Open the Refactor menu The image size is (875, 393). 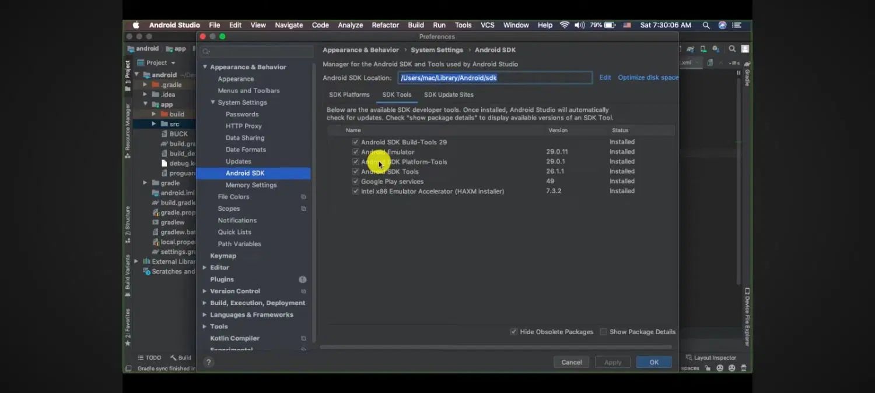click(386, 25)
